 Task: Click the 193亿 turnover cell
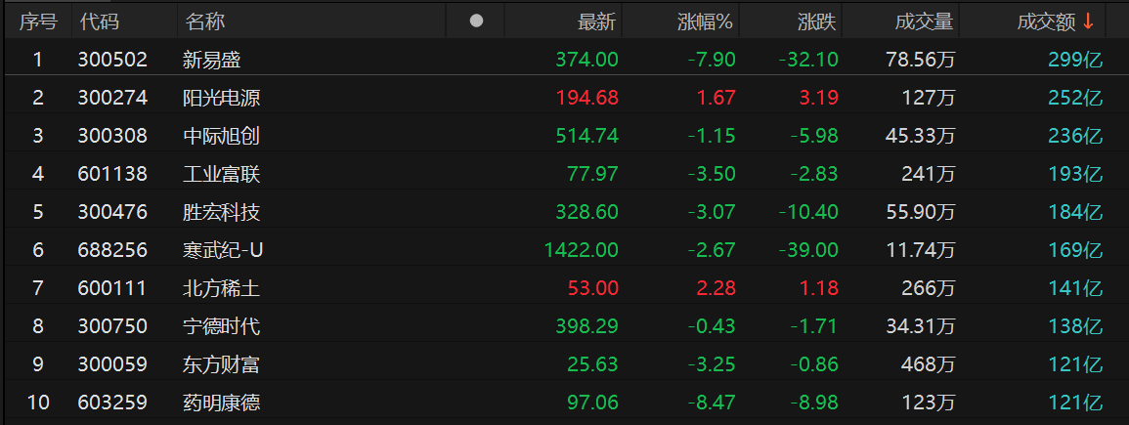coord(1075,174)
